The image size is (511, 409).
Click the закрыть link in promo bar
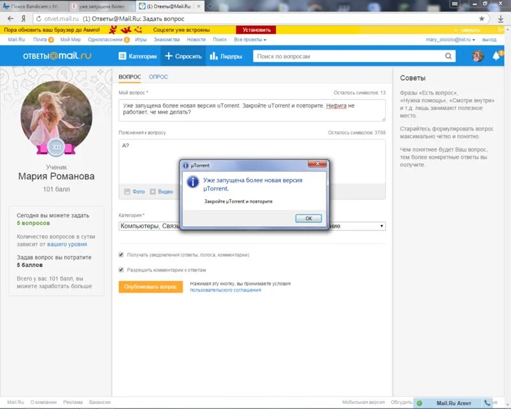[x=471, y=30]
